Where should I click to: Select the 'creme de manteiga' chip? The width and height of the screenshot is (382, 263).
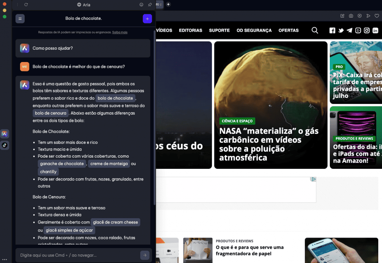[109, 164]
